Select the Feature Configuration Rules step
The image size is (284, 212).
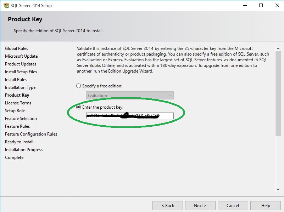(x=31, y=134)
